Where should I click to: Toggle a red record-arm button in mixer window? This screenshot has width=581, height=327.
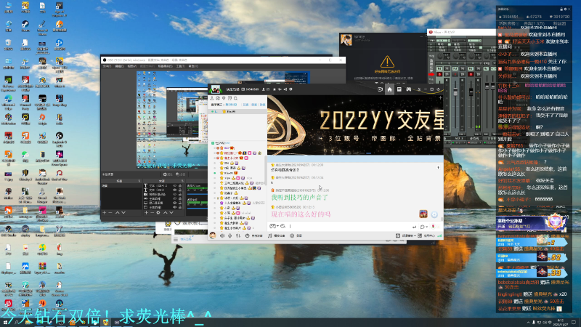(439, 75)
